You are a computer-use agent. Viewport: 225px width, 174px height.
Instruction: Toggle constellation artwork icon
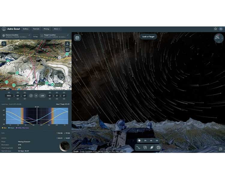145,148
